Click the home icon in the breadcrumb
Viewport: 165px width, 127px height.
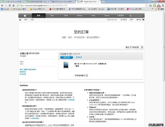click(x=20, y=20)
